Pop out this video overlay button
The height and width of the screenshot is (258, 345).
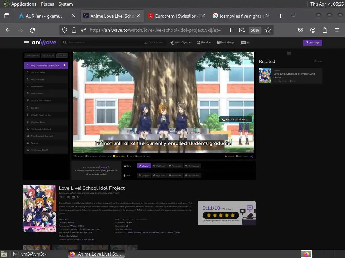[x=236, y=119]
